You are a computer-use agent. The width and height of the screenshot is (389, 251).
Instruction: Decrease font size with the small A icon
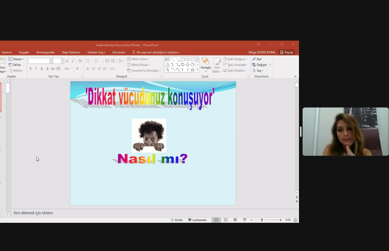click(x=73, y=61)
